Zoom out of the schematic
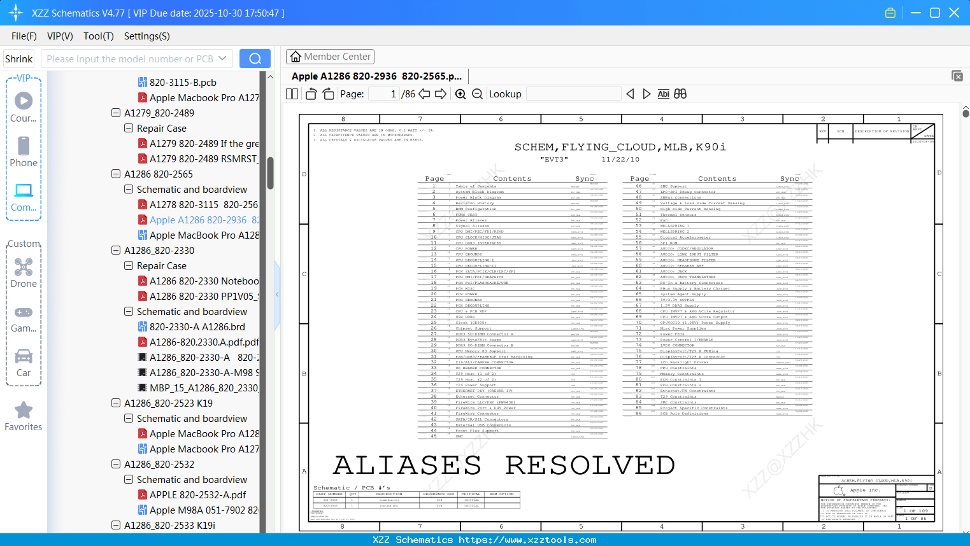This screenshot has width=970, height=546. 477,94
